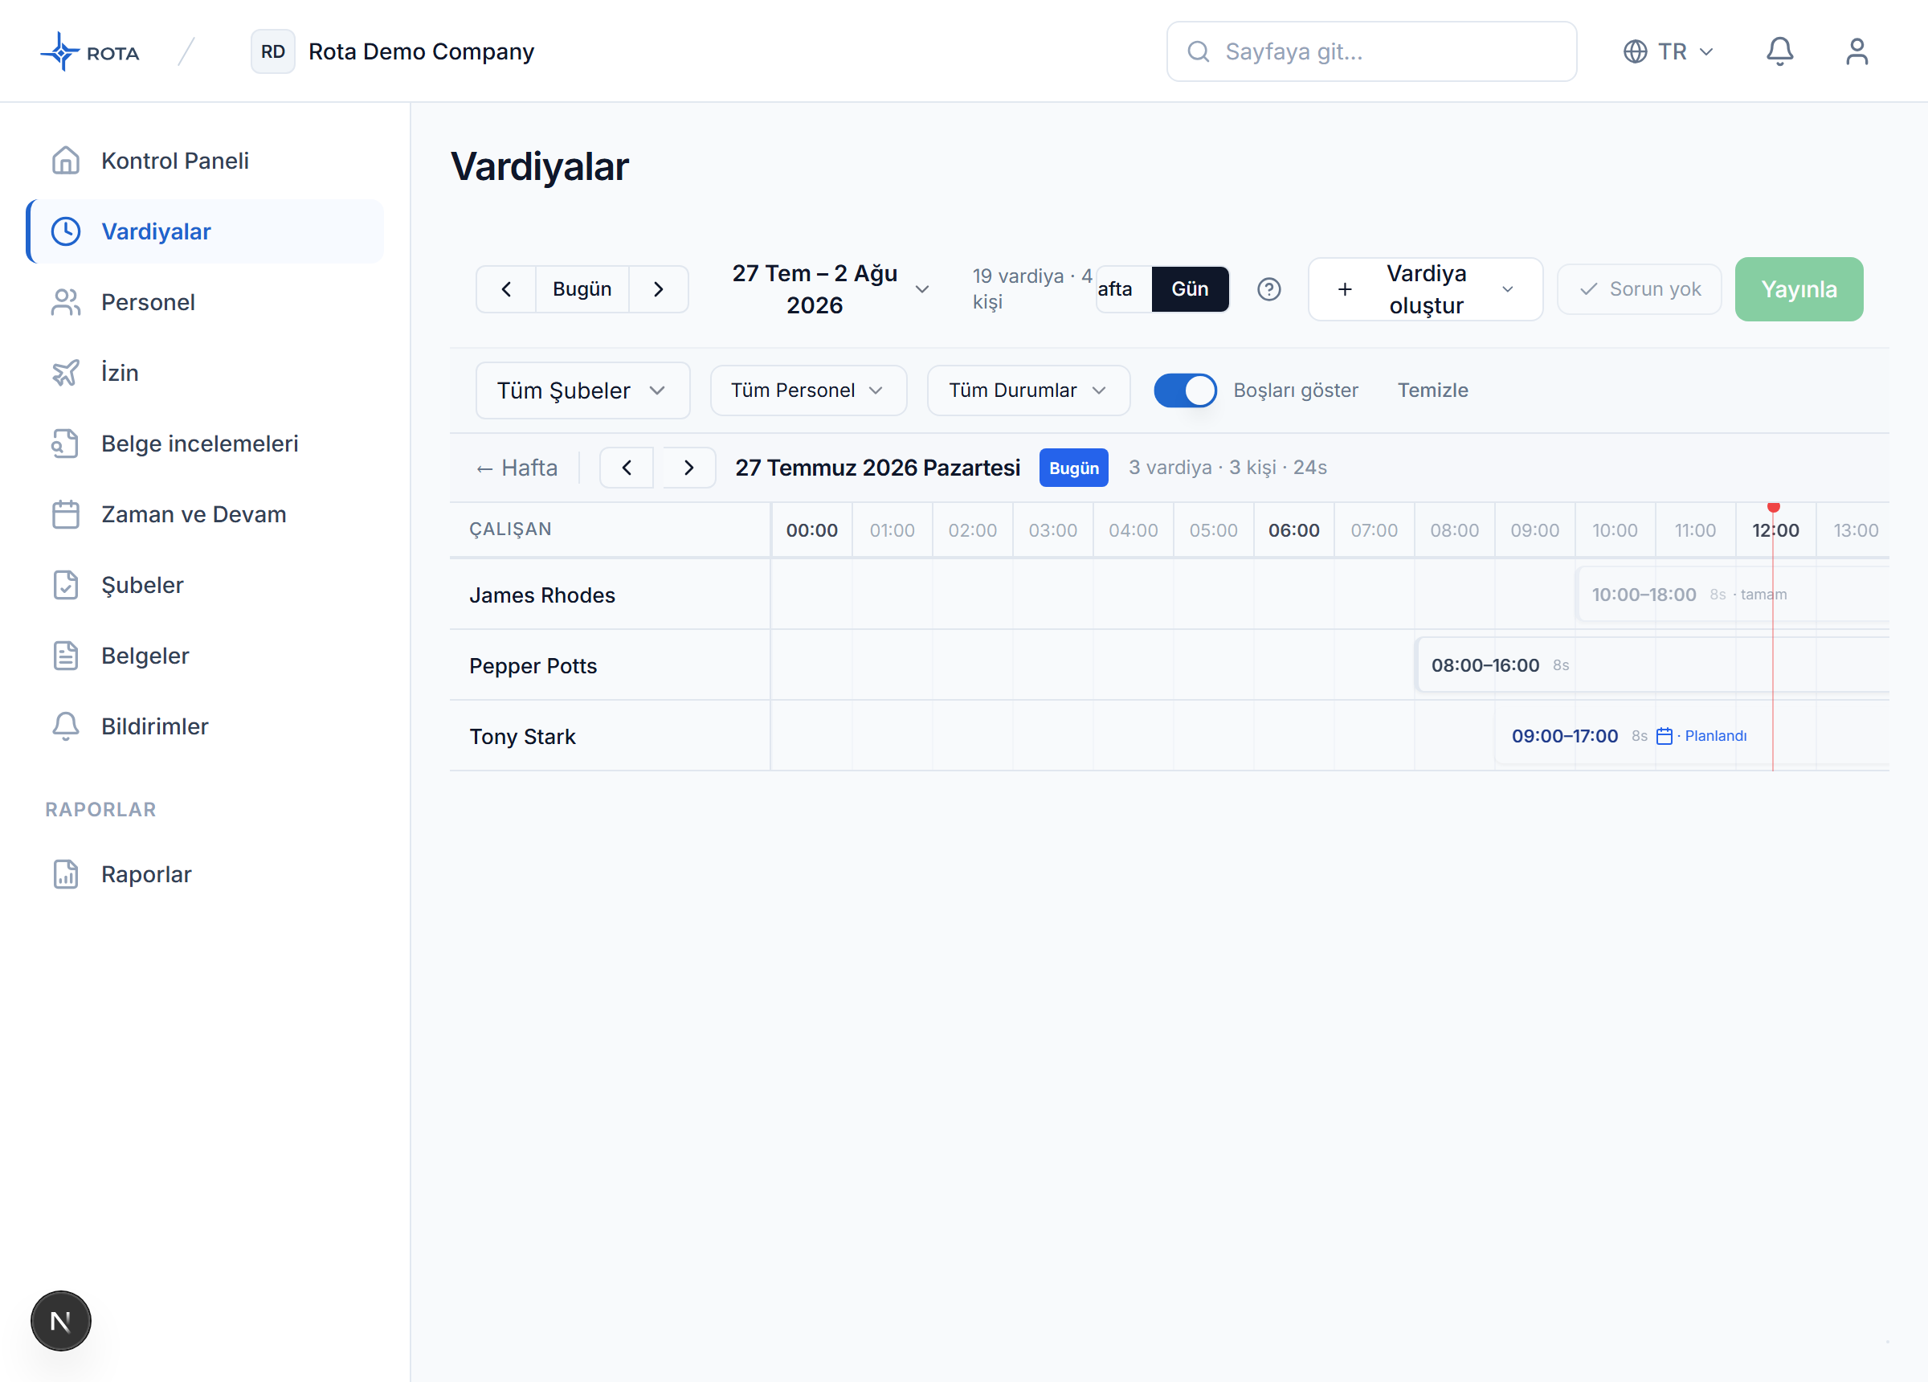Viewport: 1928px width, 1382px height.
Task: Click the green Yayınla button
Action: tap(1799, 289)
